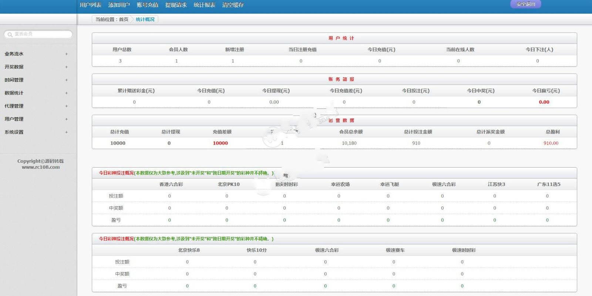
Task: Click the search magnifier icon in sidebar
Action: click(10, 34)
